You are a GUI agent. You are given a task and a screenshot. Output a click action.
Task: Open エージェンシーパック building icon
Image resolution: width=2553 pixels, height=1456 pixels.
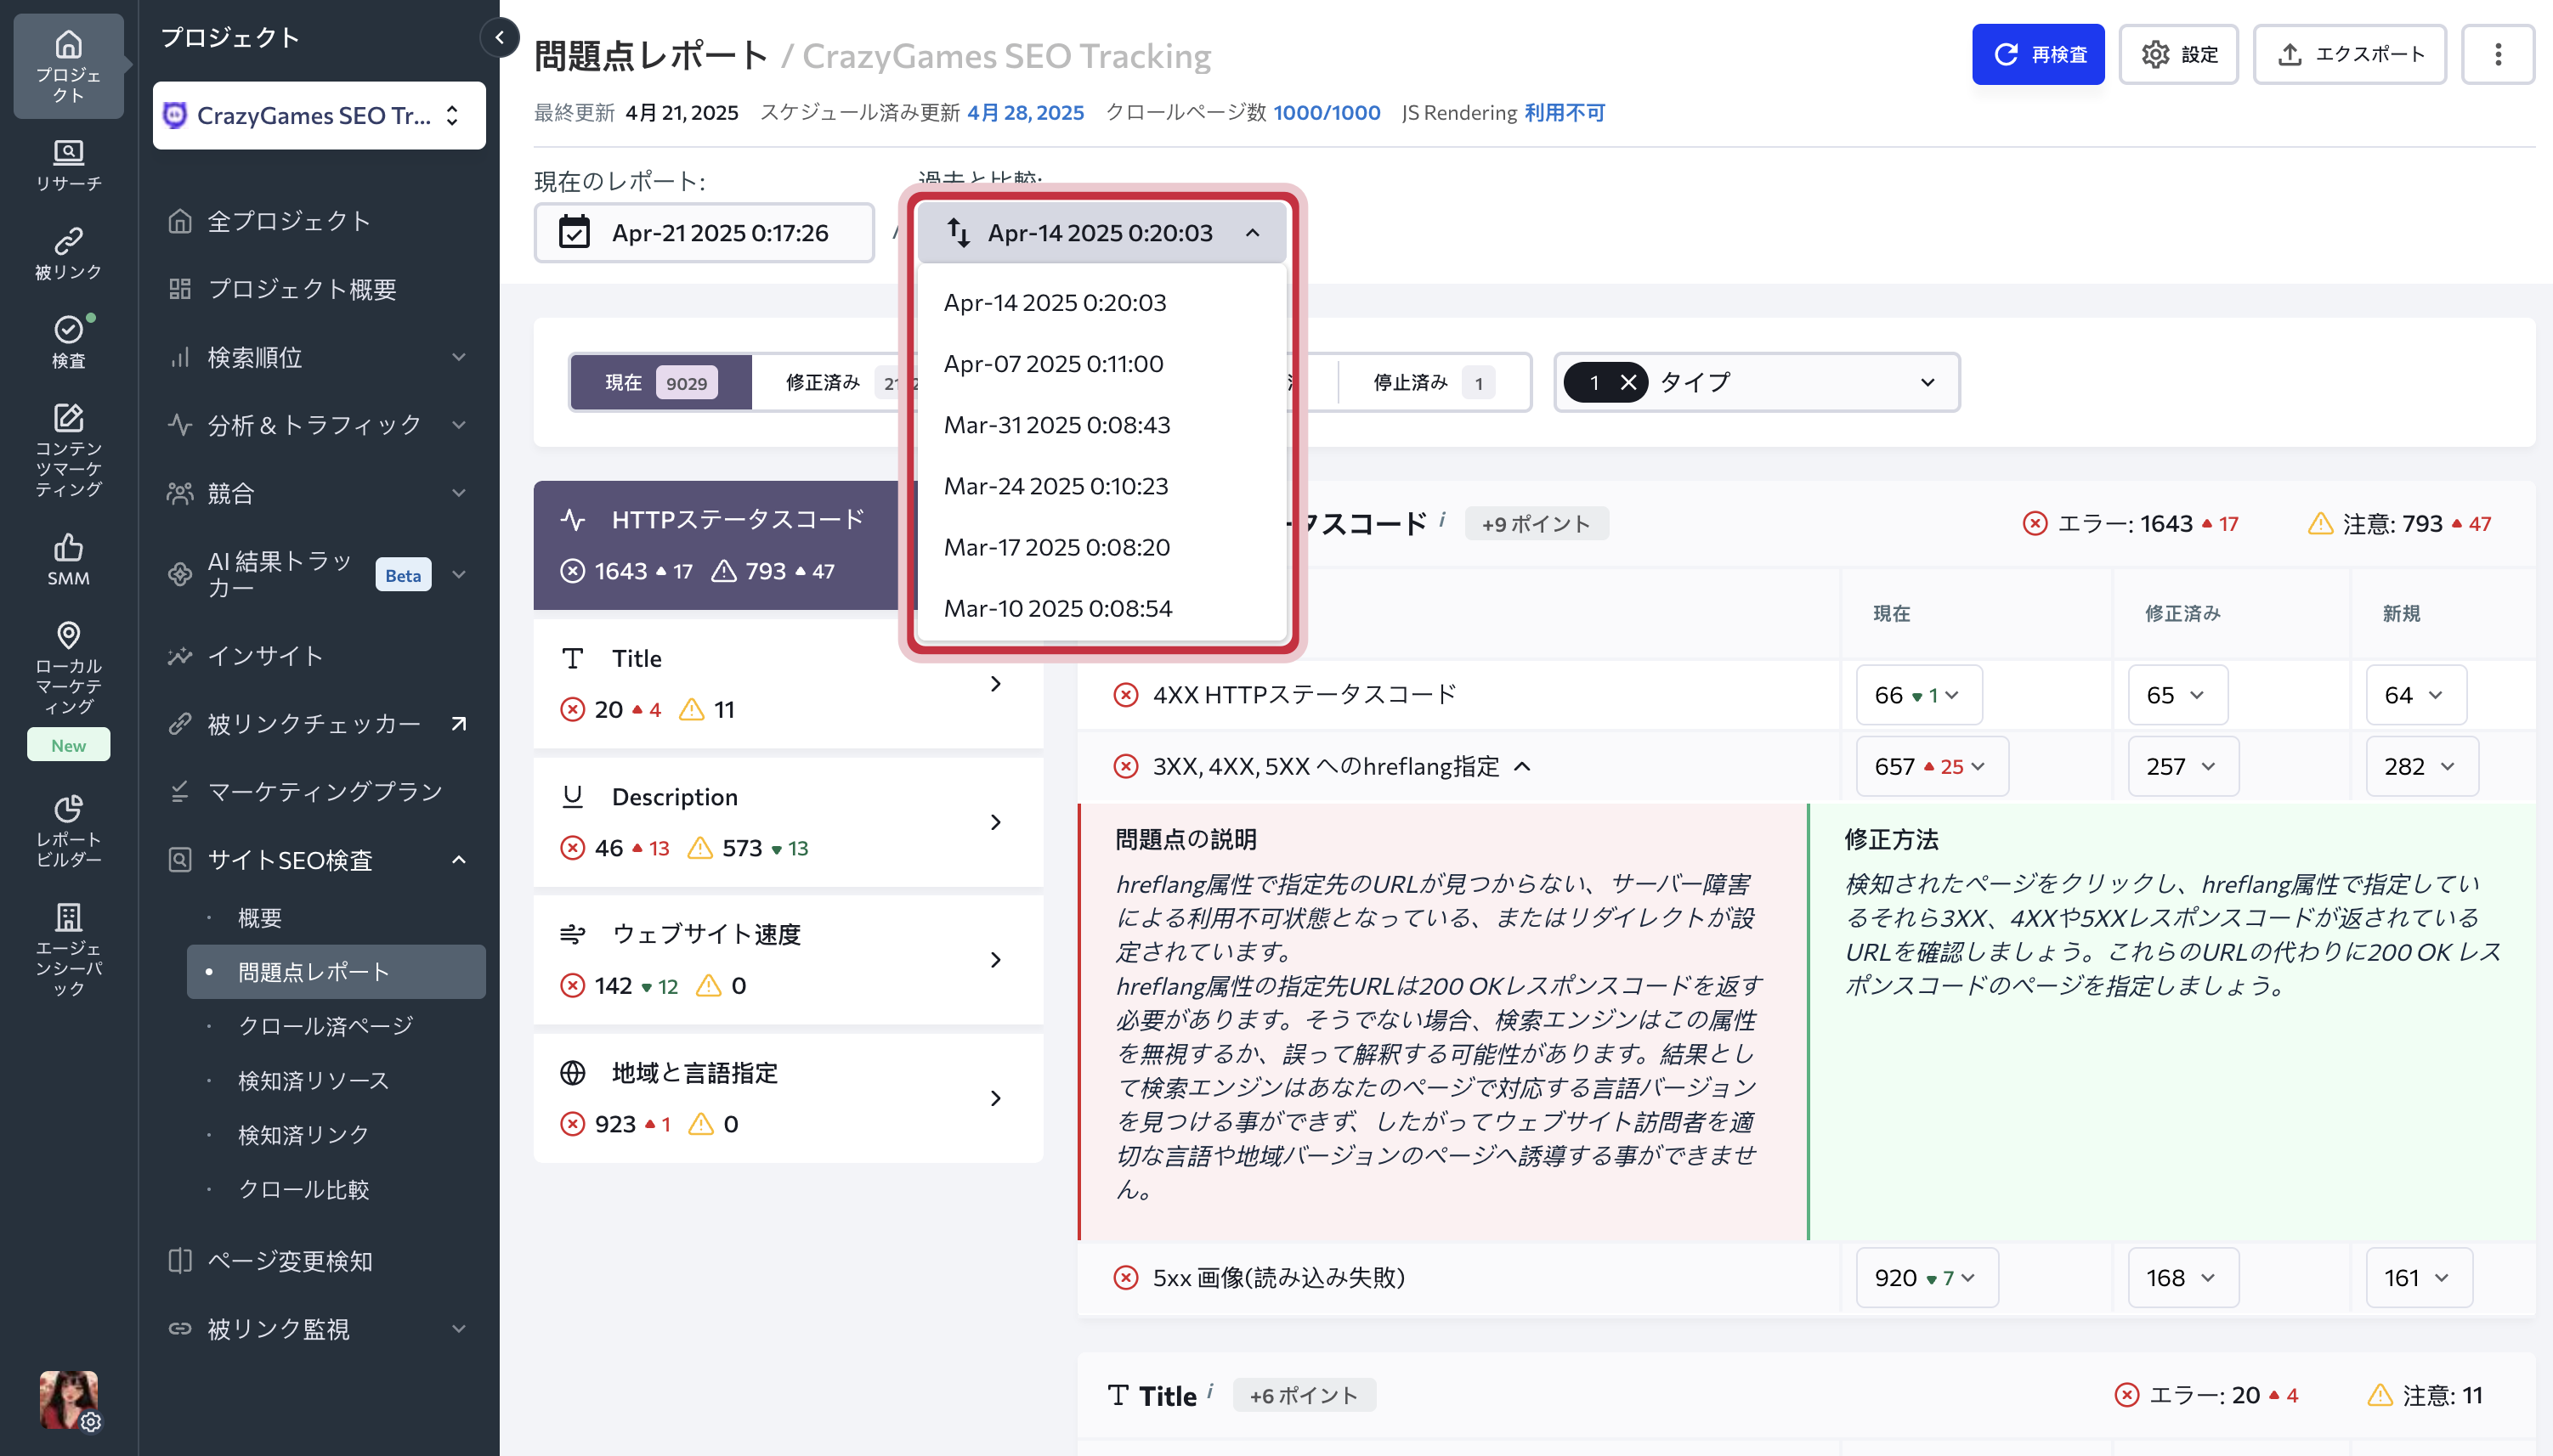(x=68, y=948)
